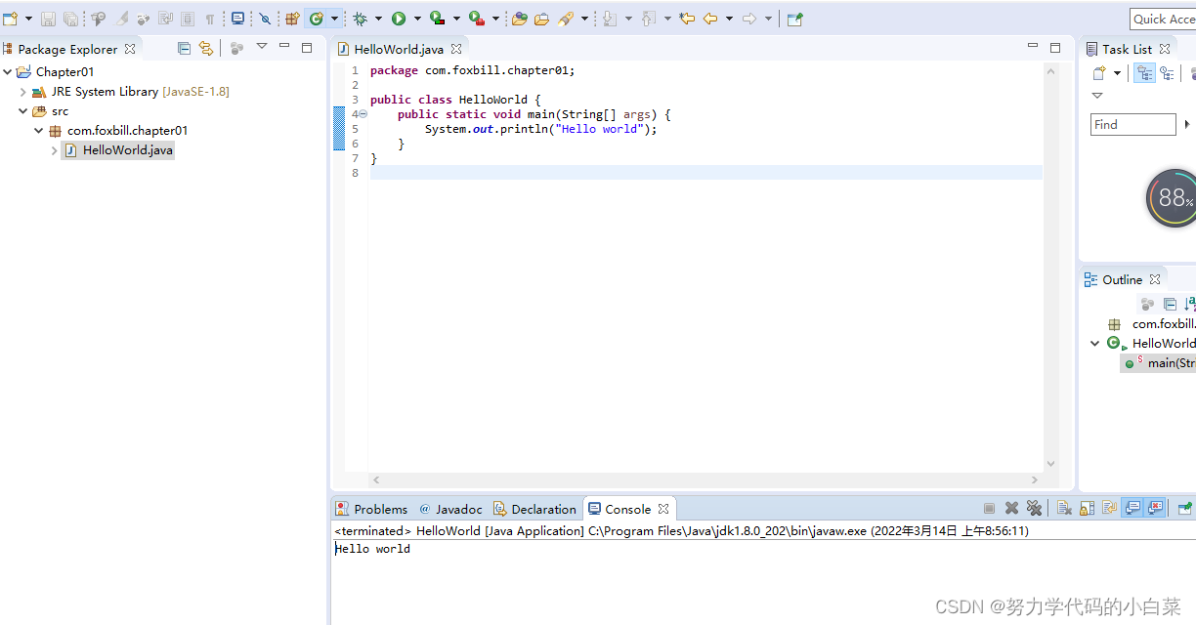The image size is (1196, 625).
Task: Run the program with green play icon
Action: click(x=399, y=19)
